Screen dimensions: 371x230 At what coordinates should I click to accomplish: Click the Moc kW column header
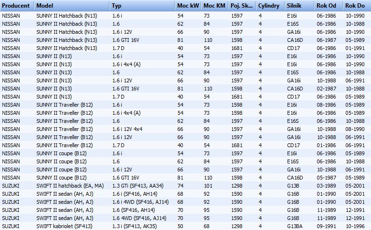[x=188, y=6]
